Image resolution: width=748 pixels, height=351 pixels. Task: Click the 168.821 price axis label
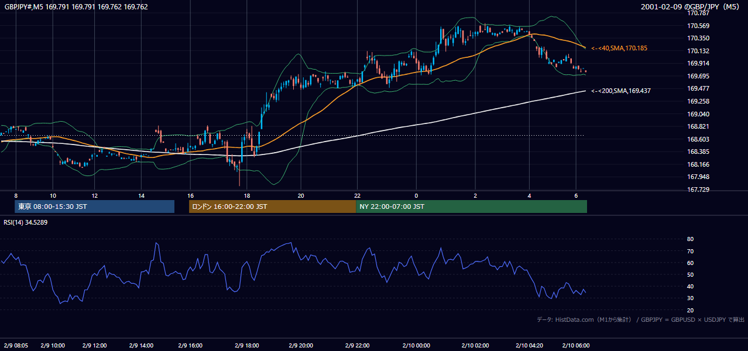coord(699,126)
